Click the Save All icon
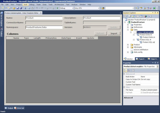The height and width of the screenshot is (113, 160). [21, 8]
